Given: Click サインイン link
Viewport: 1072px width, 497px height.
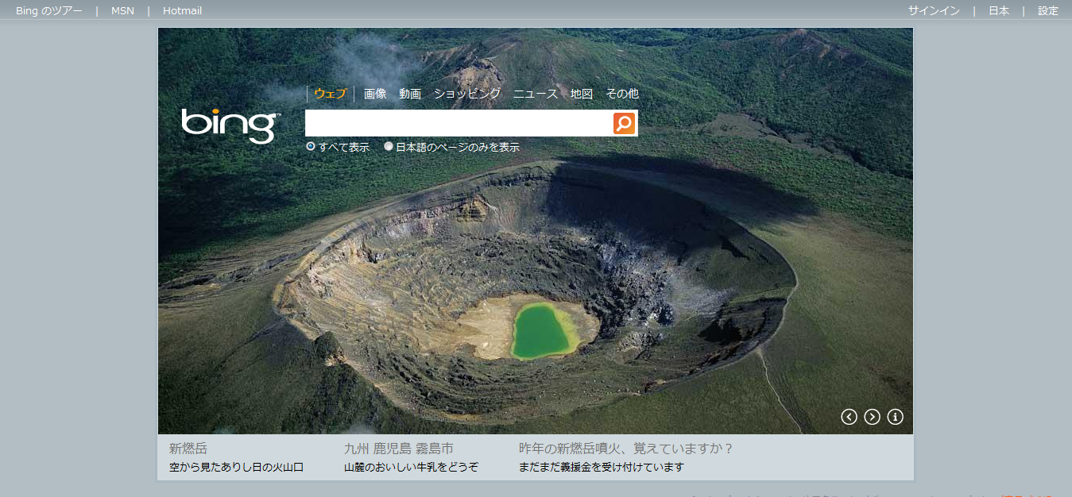Looking at the screenshot, I should 934,10.
